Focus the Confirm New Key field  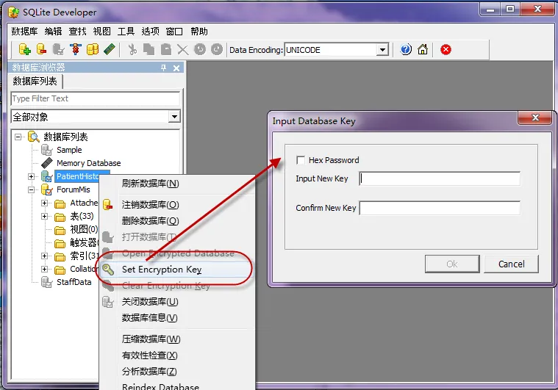[x=440, y=208]
